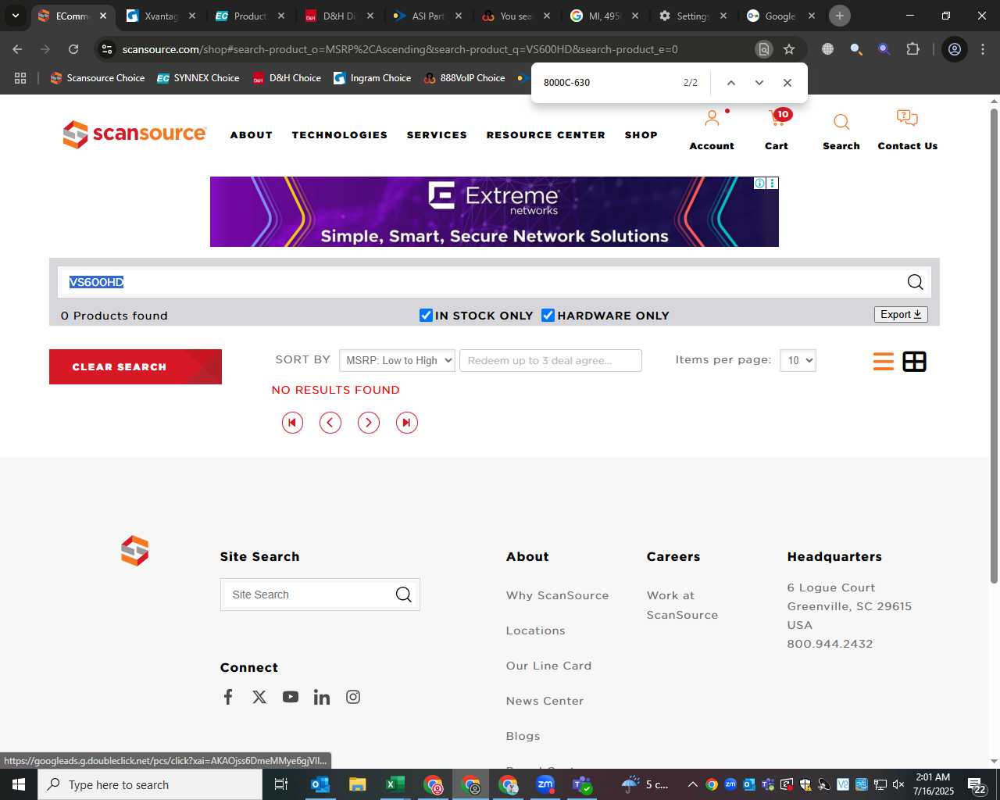Open SYNNEX Choice bookmark

[x=198, y=78]
